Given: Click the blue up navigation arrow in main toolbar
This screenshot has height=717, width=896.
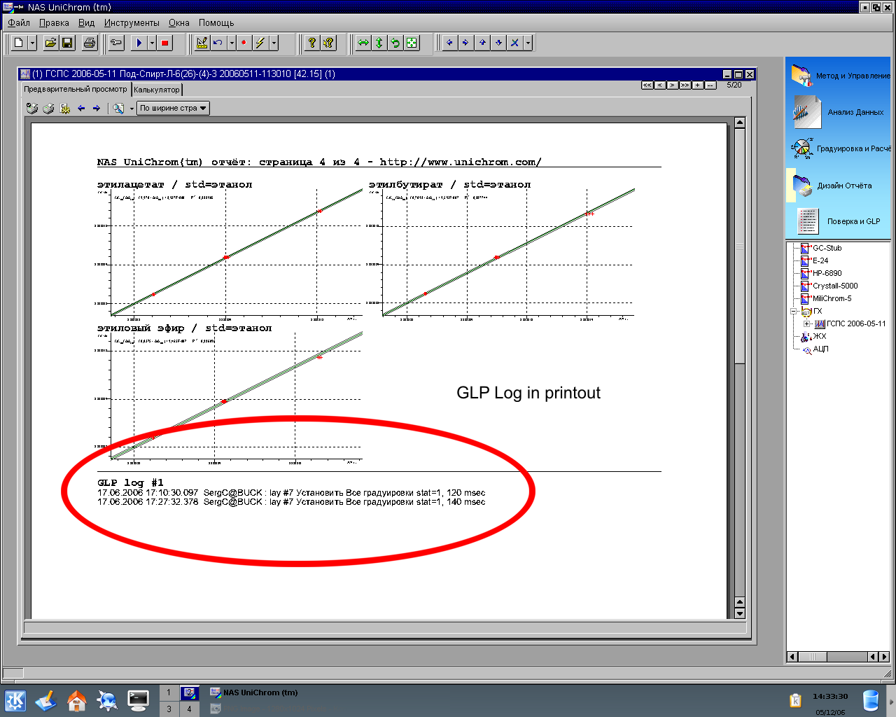Looking at the screenshot, I should (x=482, y=43).
